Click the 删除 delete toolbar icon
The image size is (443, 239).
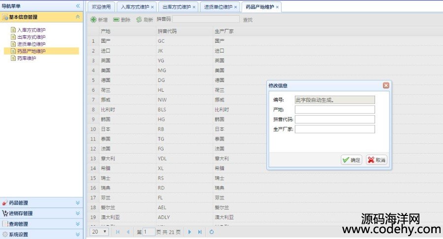[x=116, y=20]
